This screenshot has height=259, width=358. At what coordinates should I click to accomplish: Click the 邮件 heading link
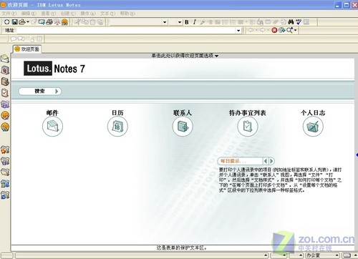click(52, 112)
